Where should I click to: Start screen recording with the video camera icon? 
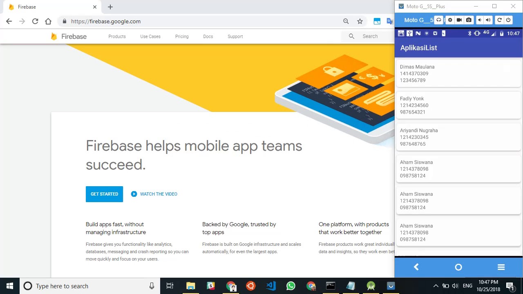click(x=459, y=20)
